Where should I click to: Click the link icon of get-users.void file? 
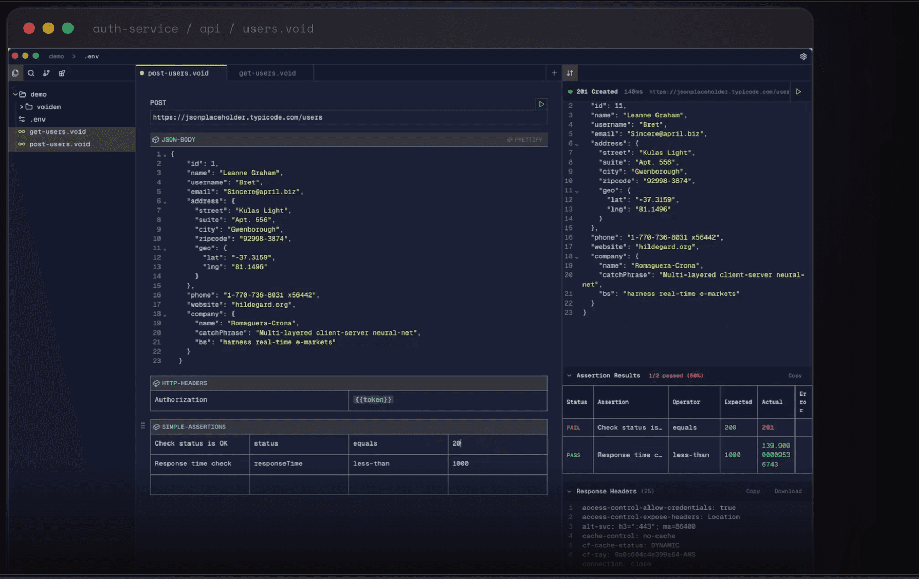[21, 132]
